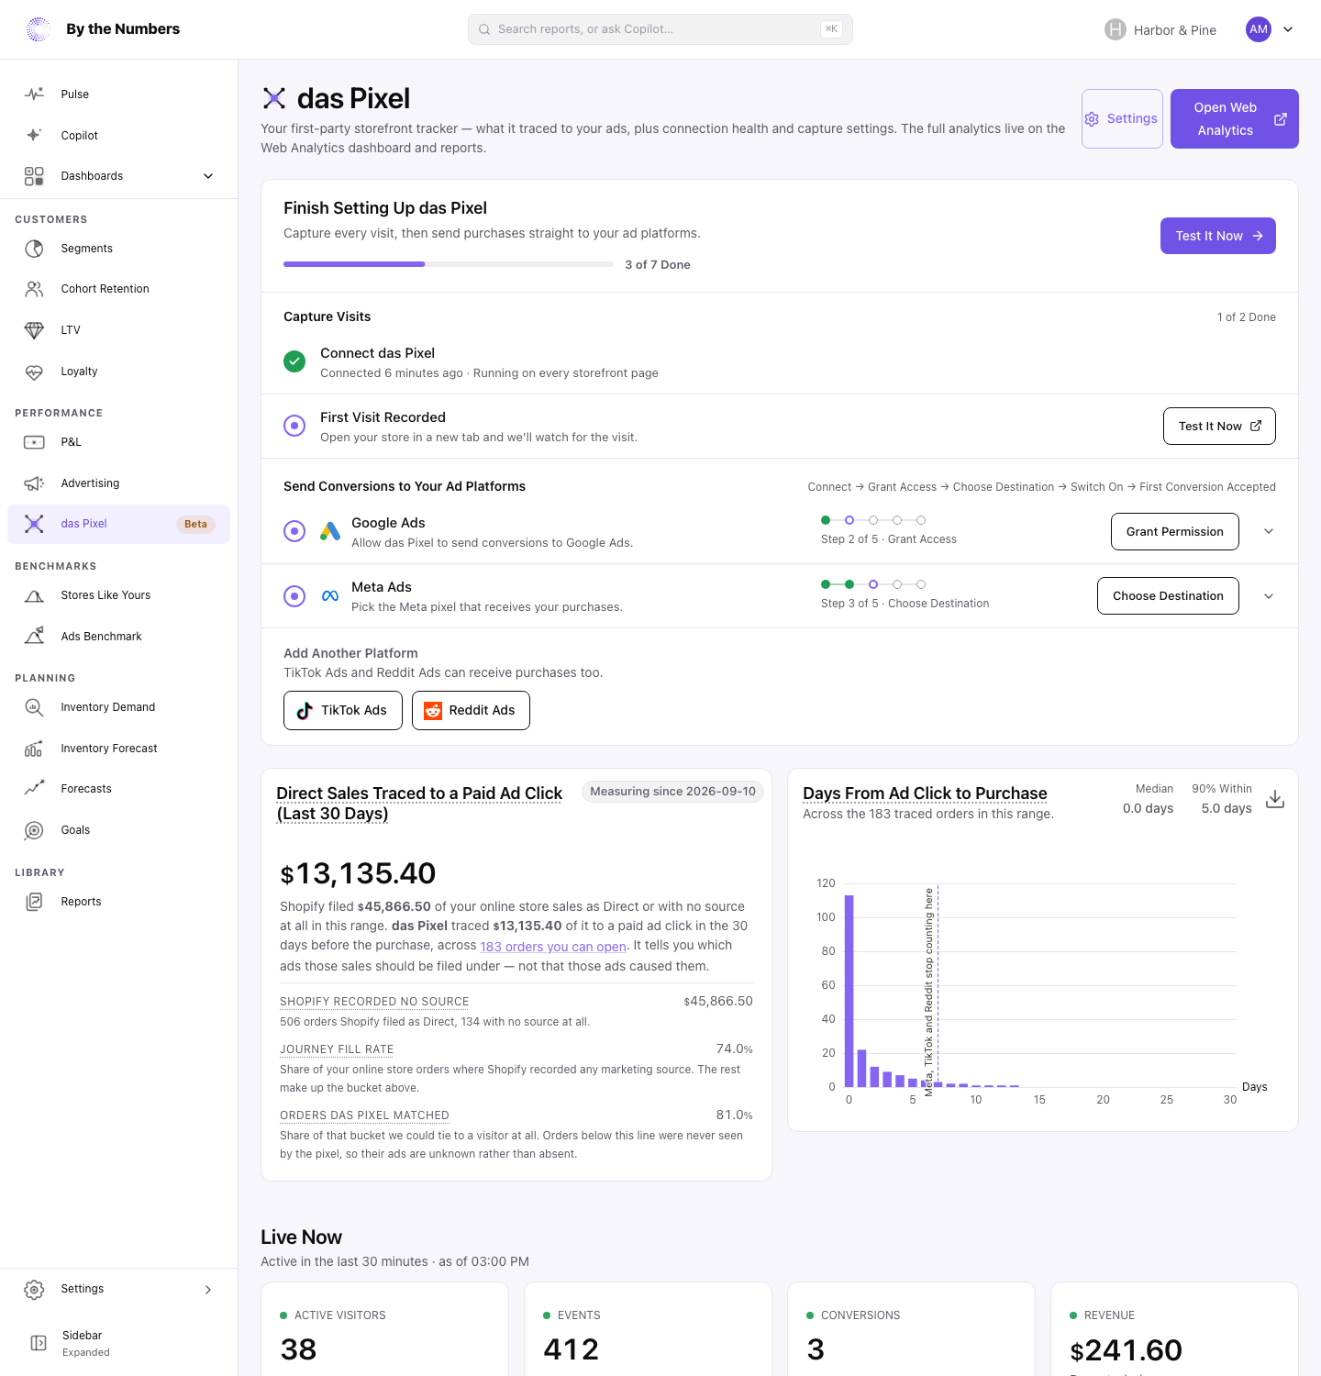Click the Loyalty heart icon
The image size is (1321, 1376).
tap(34, 372)
